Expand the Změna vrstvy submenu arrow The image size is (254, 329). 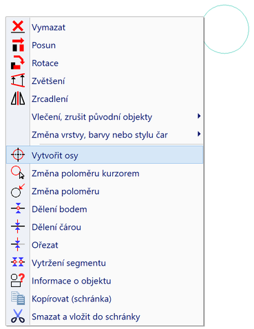click(x=199, y=134)
